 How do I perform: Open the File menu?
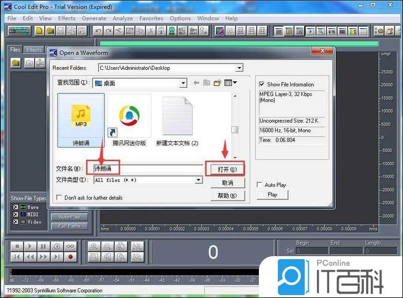point(12,18)
